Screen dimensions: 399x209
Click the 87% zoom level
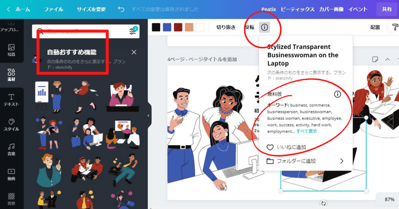(x=390, y=200)
